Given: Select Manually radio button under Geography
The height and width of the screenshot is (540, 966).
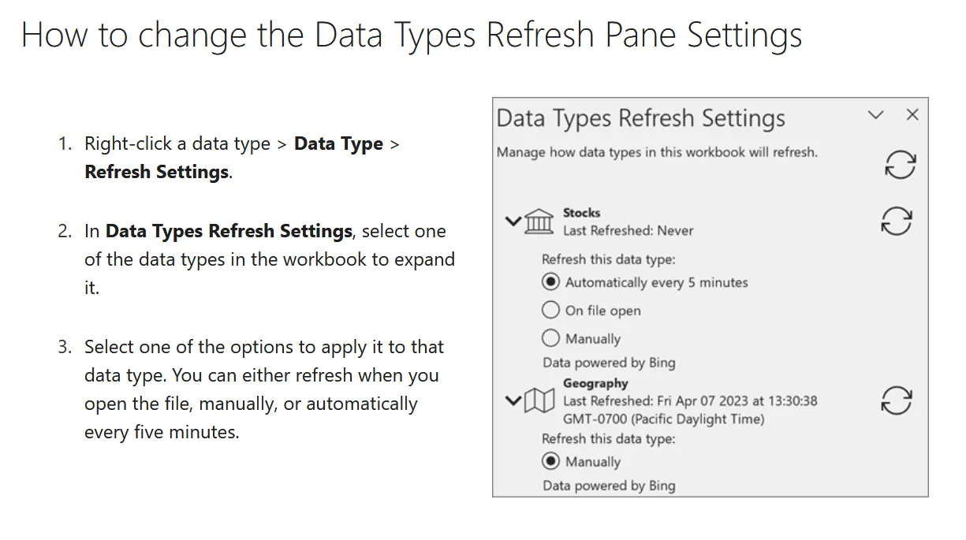Looking at the screenshot, I should click(551, 462).
